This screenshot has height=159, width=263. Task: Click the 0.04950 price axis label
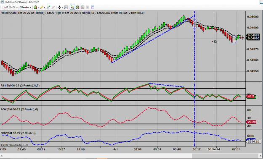tap(253, 71)
